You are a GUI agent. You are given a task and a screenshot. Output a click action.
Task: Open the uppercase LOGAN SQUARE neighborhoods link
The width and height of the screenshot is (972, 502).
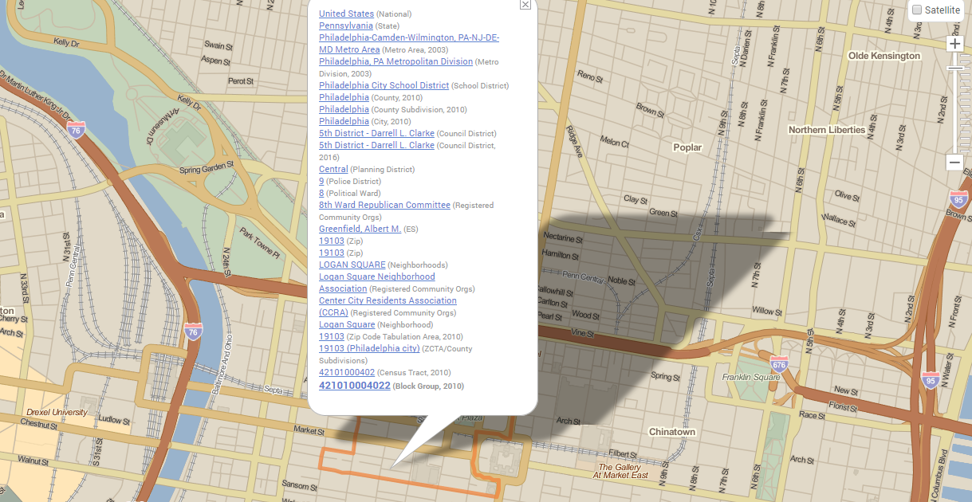(352, 265)
